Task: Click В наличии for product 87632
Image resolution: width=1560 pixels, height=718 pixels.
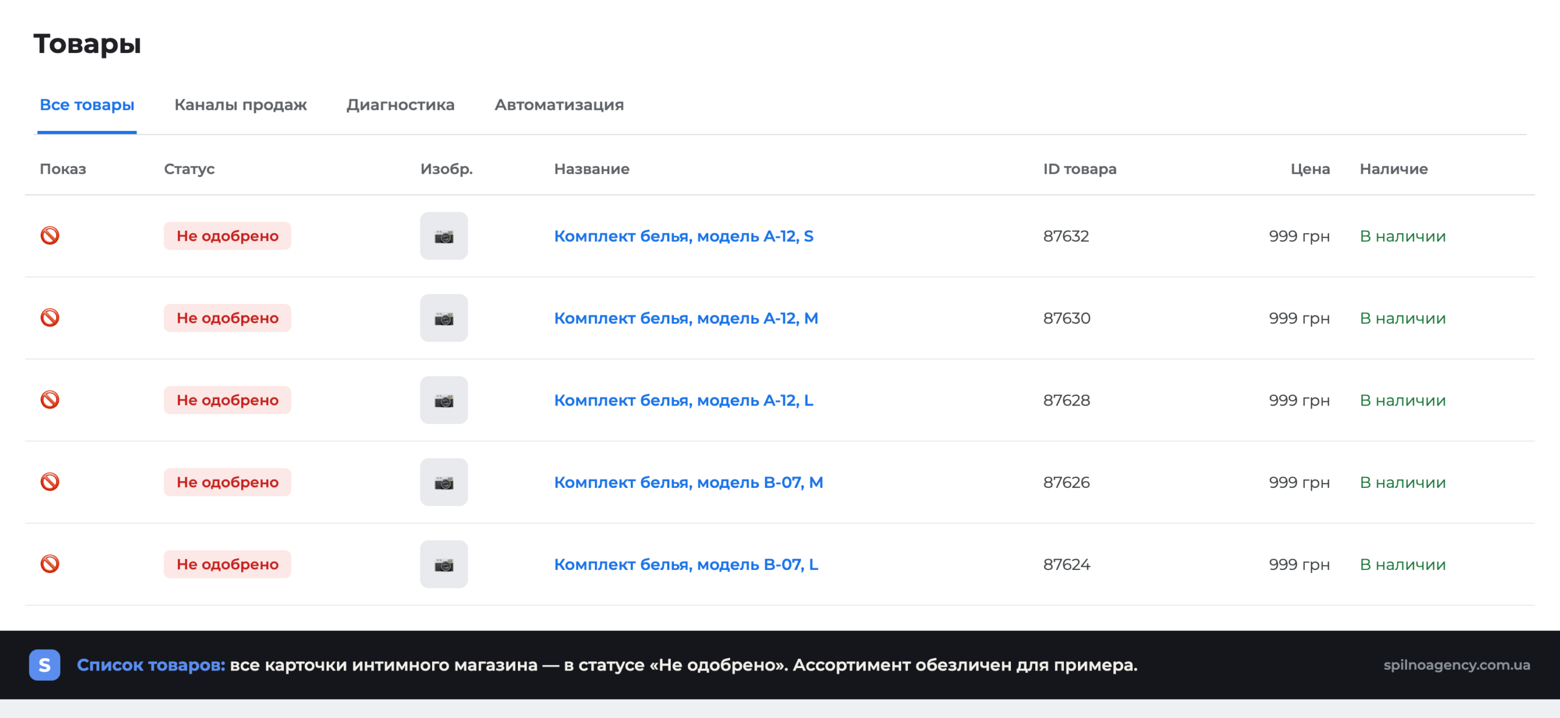Action: coord(1403,236)
